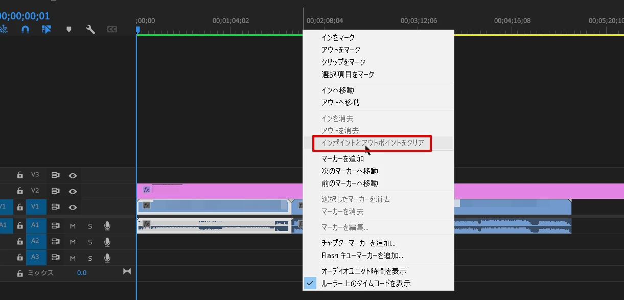Click the playhead marker on the ruler
Viewport: 624px width, 300px height.
pos(137,30)
